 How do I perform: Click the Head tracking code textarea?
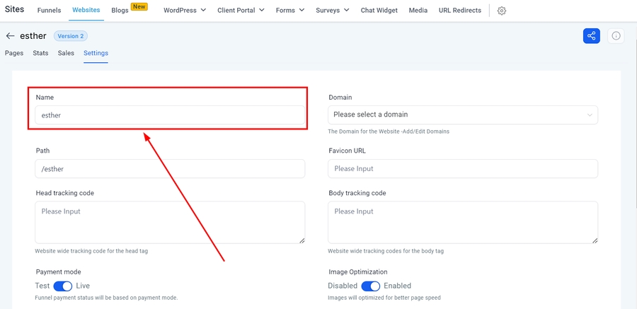170,222
